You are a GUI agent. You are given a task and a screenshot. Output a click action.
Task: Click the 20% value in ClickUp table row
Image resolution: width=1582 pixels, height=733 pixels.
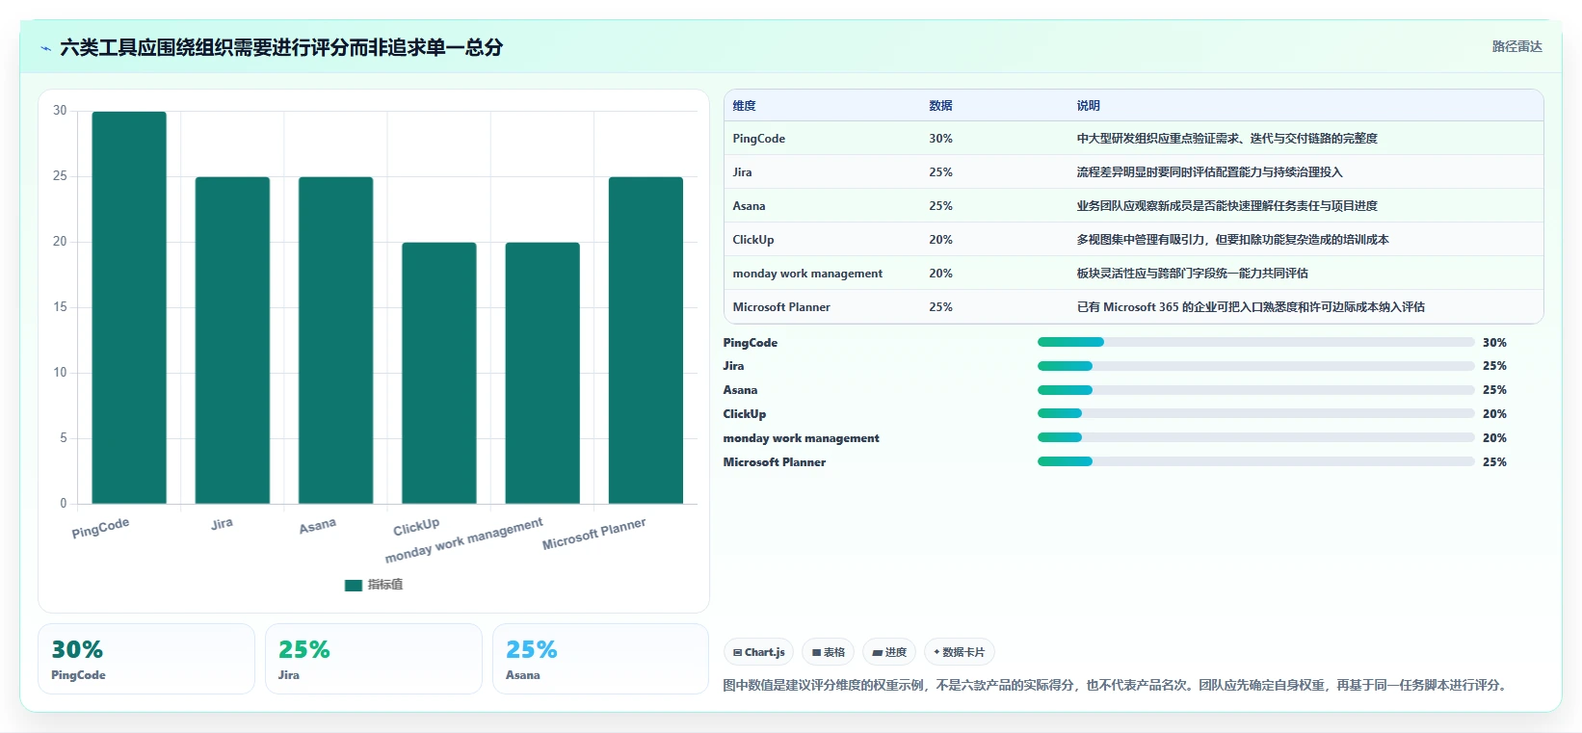[x=941, y=240]
